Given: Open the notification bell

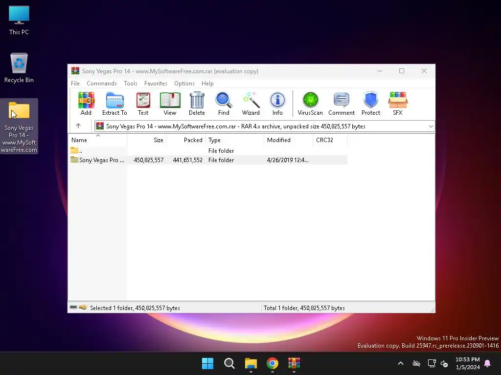Looking at the screenshot, I should pos(488,363).
